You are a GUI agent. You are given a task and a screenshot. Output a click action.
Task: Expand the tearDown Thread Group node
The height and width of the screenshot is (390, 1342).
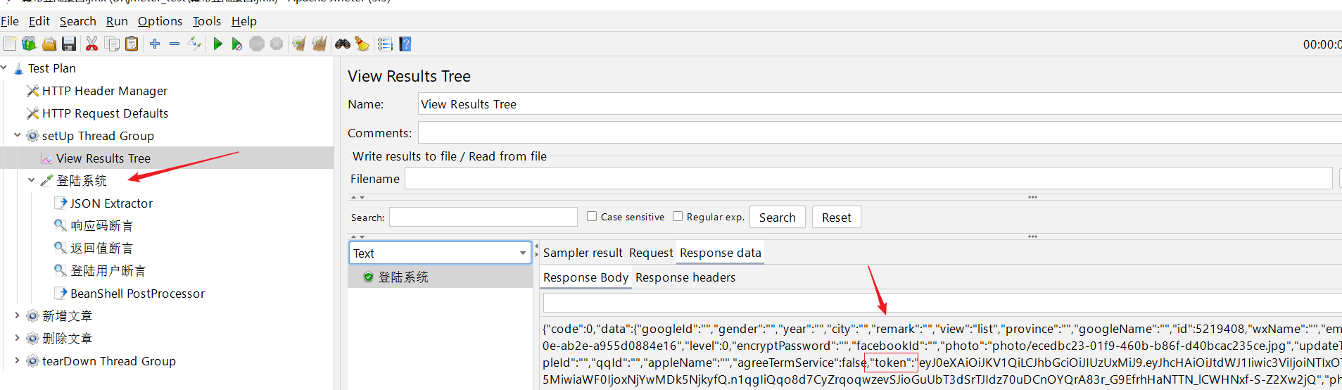tap(18, 360)
